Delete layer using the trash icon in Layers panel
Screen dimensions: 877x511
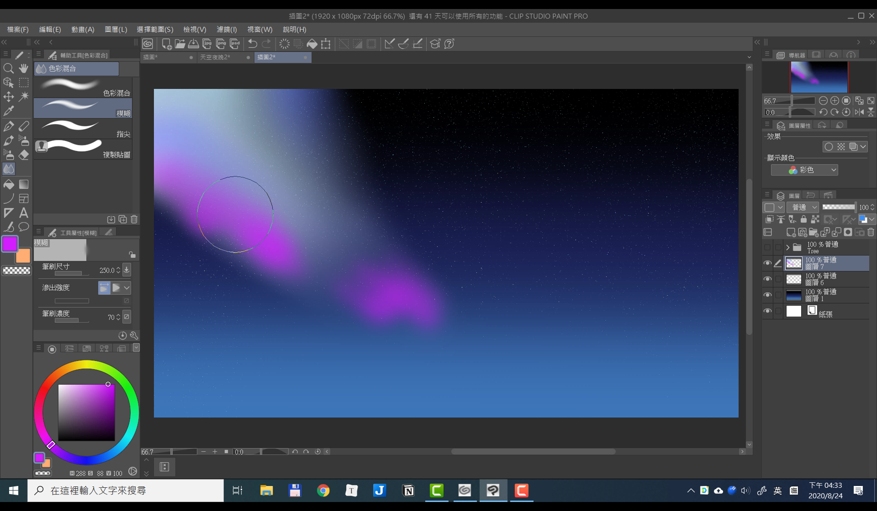click(x=871, y=232)
